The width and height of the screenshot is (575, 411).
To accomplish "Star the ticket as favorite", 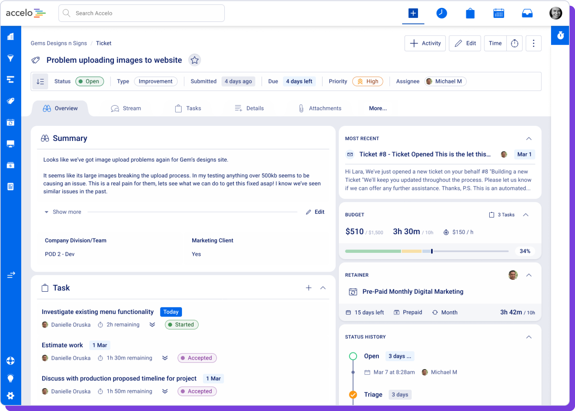I will tap(195, 60).
